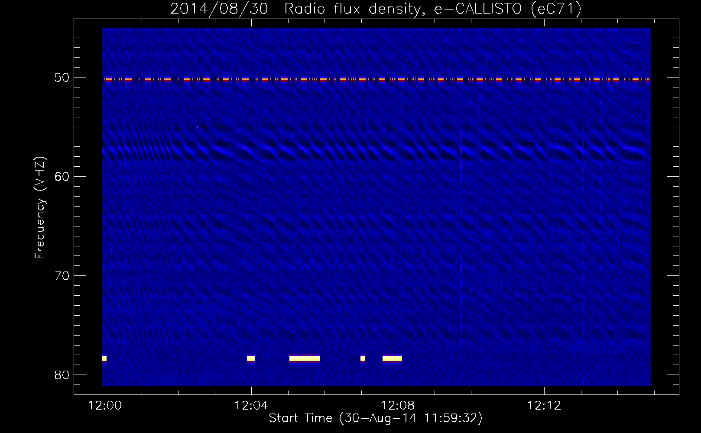Viewport: 701px width, 433px height.
Task: Click the time tick label '12:04'
Action: pos(251,405)
